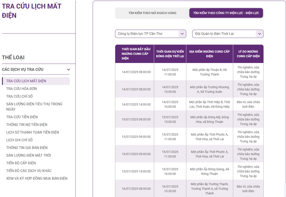Click start time 16/07/2025 08:00:00

click(136, 189)
